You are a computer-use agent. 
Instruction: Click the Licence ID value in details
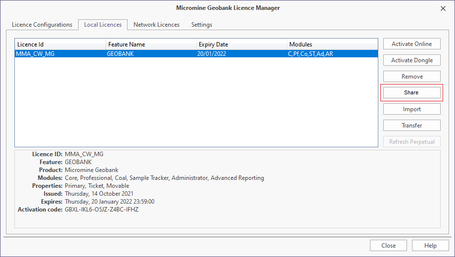[x=84, y=154]
